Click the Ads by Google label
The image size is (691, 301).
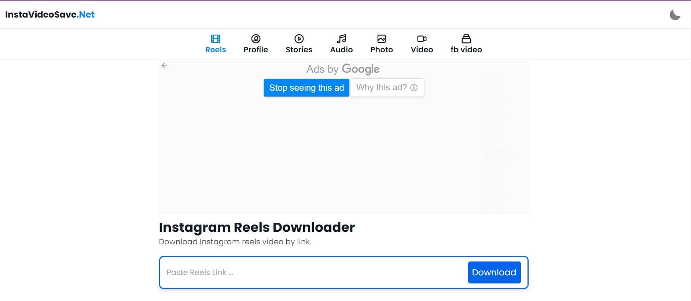[x=343, y=69]
